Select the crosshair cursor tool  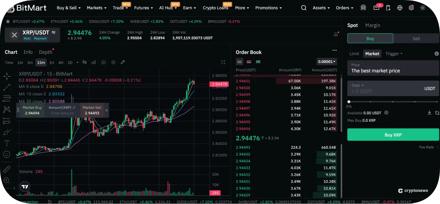(x=7, y=76)
